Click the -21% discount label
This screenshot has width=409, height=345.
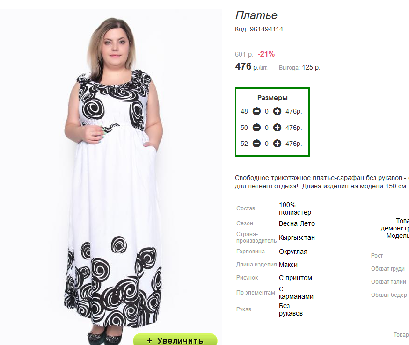tap(266, 54)
